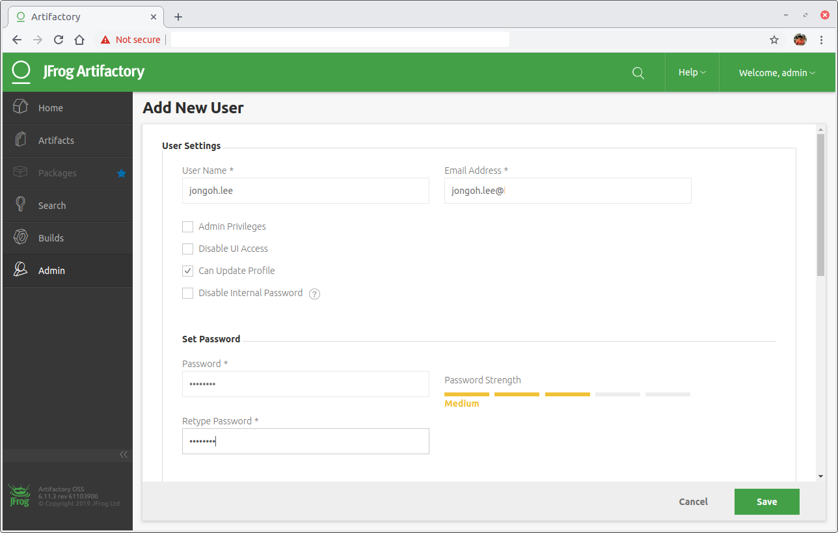
Task: Focus the Password field
Action: [x=306, y=384]
